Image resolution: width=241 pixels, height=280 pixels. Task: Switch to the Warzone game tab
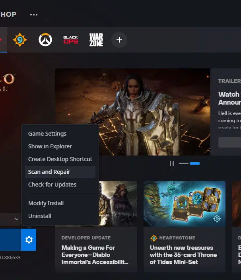(96, 40)
